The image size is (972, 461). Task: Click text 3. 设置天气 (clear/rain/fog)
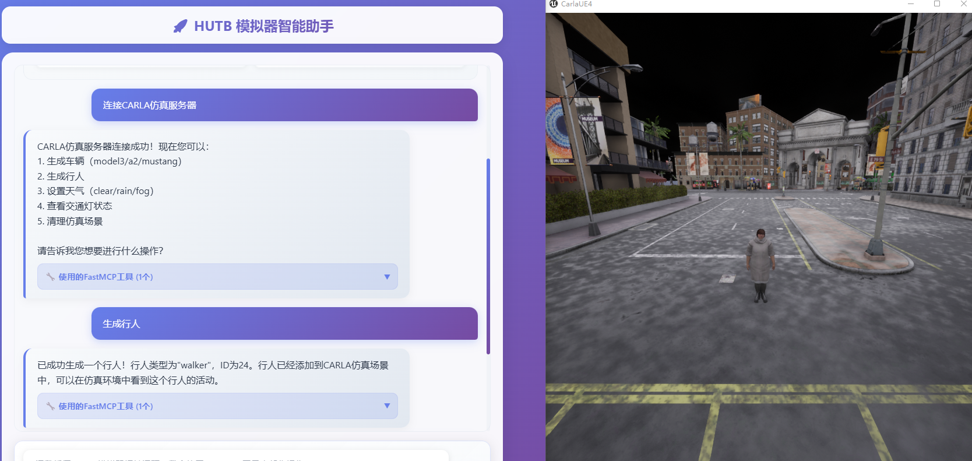(96, 191)
